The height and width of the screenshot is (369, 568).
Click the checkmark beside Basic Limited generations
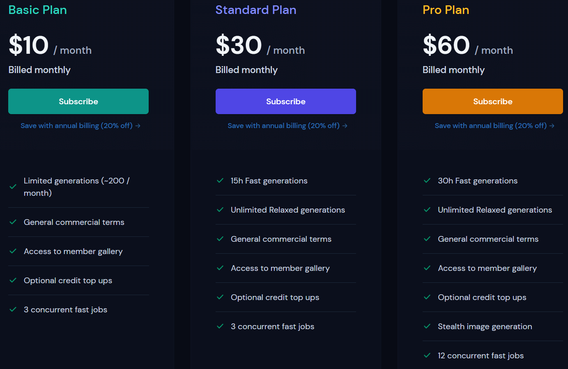click(x=13, y=187)
